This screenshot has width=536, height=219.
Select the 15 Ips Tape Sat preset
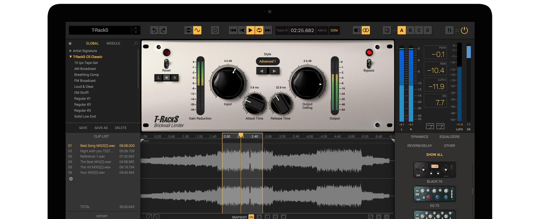(x=86, y=63)
